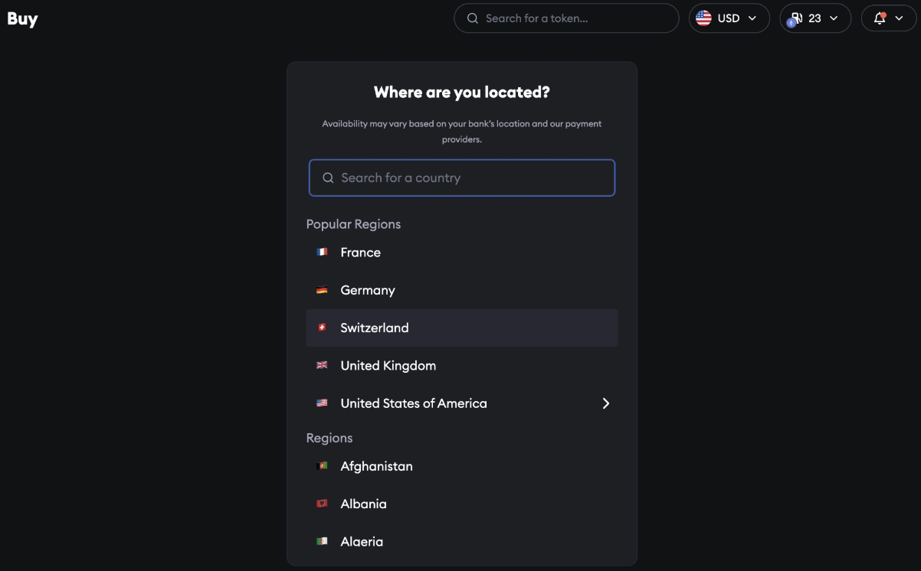
Task: Click the Algeria flag icon
Action: click(x=322, y=541)
